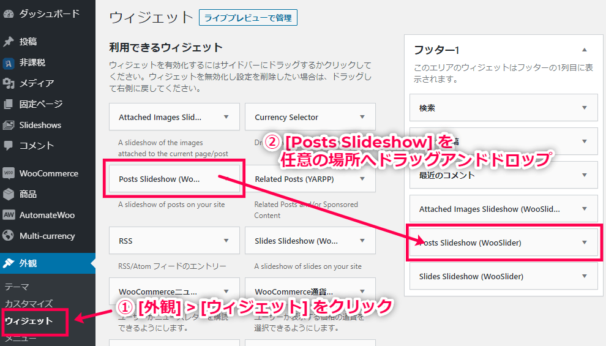This screenshot has width=606, height=346.
Task: Expand Slides Slideshow (Wo... available widget arrow
Action: coord(362,241)
